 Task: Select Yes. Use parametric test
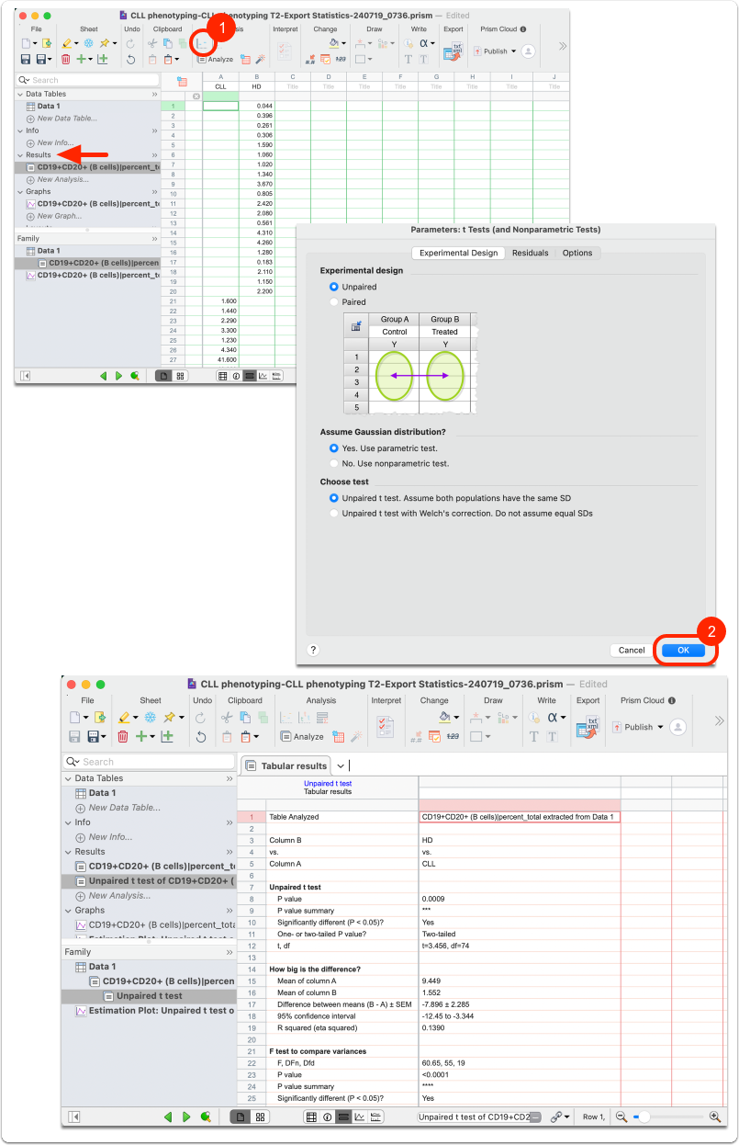334,448
